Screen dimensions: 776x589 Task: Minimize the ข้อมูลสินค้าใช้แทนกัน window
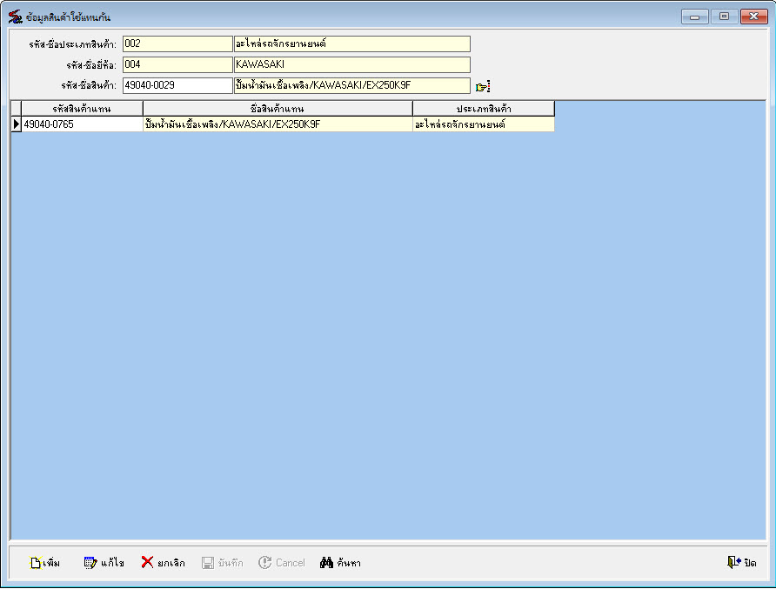click(695, 17)
